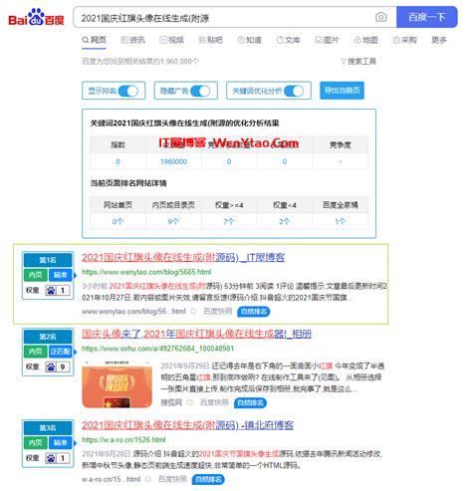
Task: Open the 贴吧 tab
Action: 210,40
